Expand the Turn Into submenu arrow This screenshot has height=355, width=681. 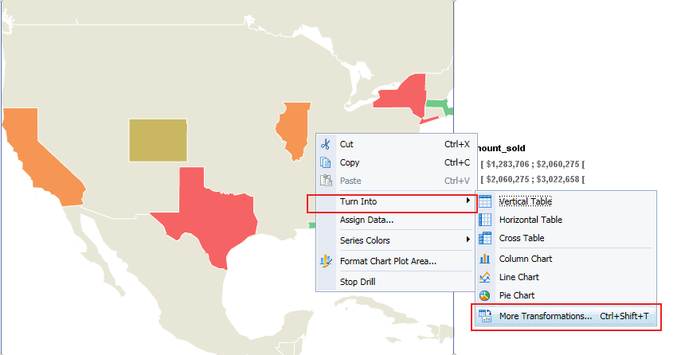point(468,201)
